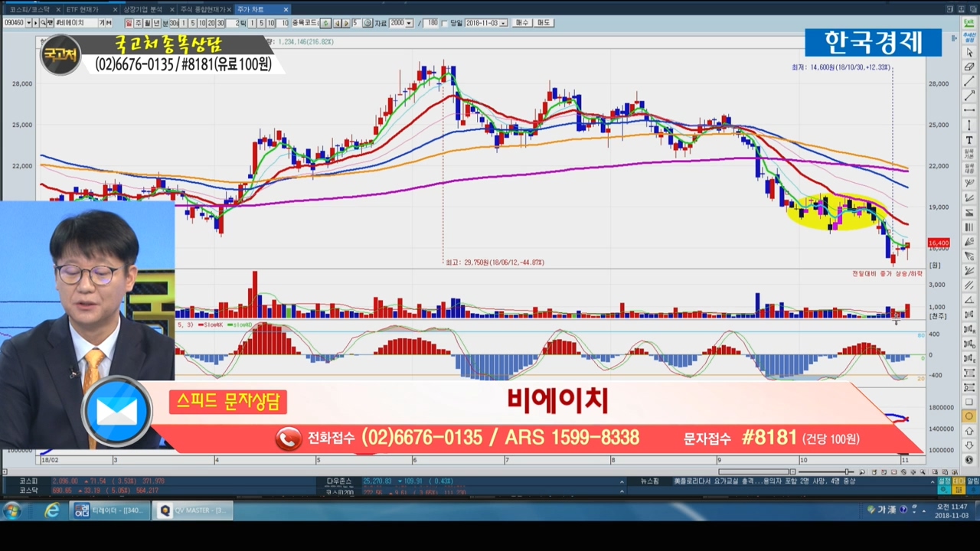The image size is (980, 551).
Task: Switch chart to daily (일) period
Action: 129,23
